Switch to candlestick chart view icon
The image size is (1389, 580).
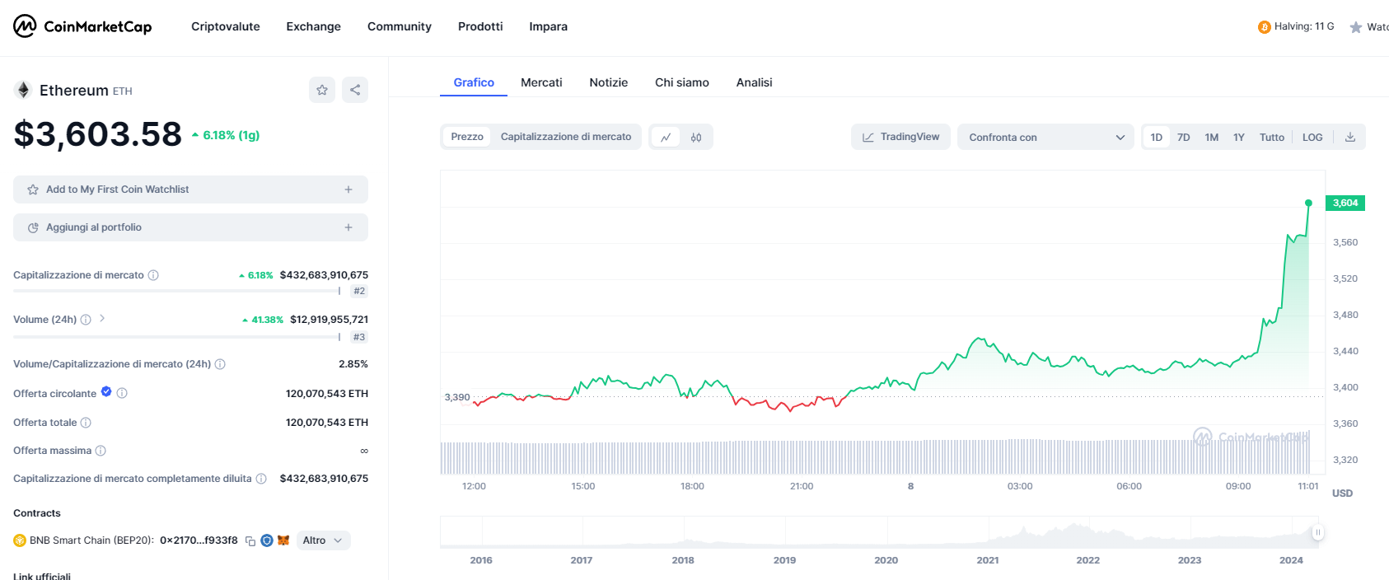coord(696,138)
